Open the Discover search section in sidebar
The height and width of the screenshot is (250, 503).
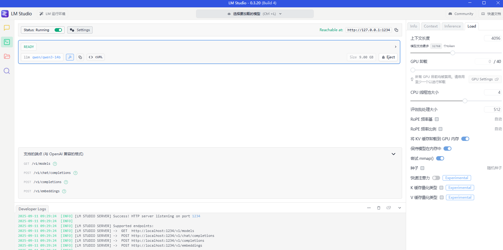tap(7, 71)
